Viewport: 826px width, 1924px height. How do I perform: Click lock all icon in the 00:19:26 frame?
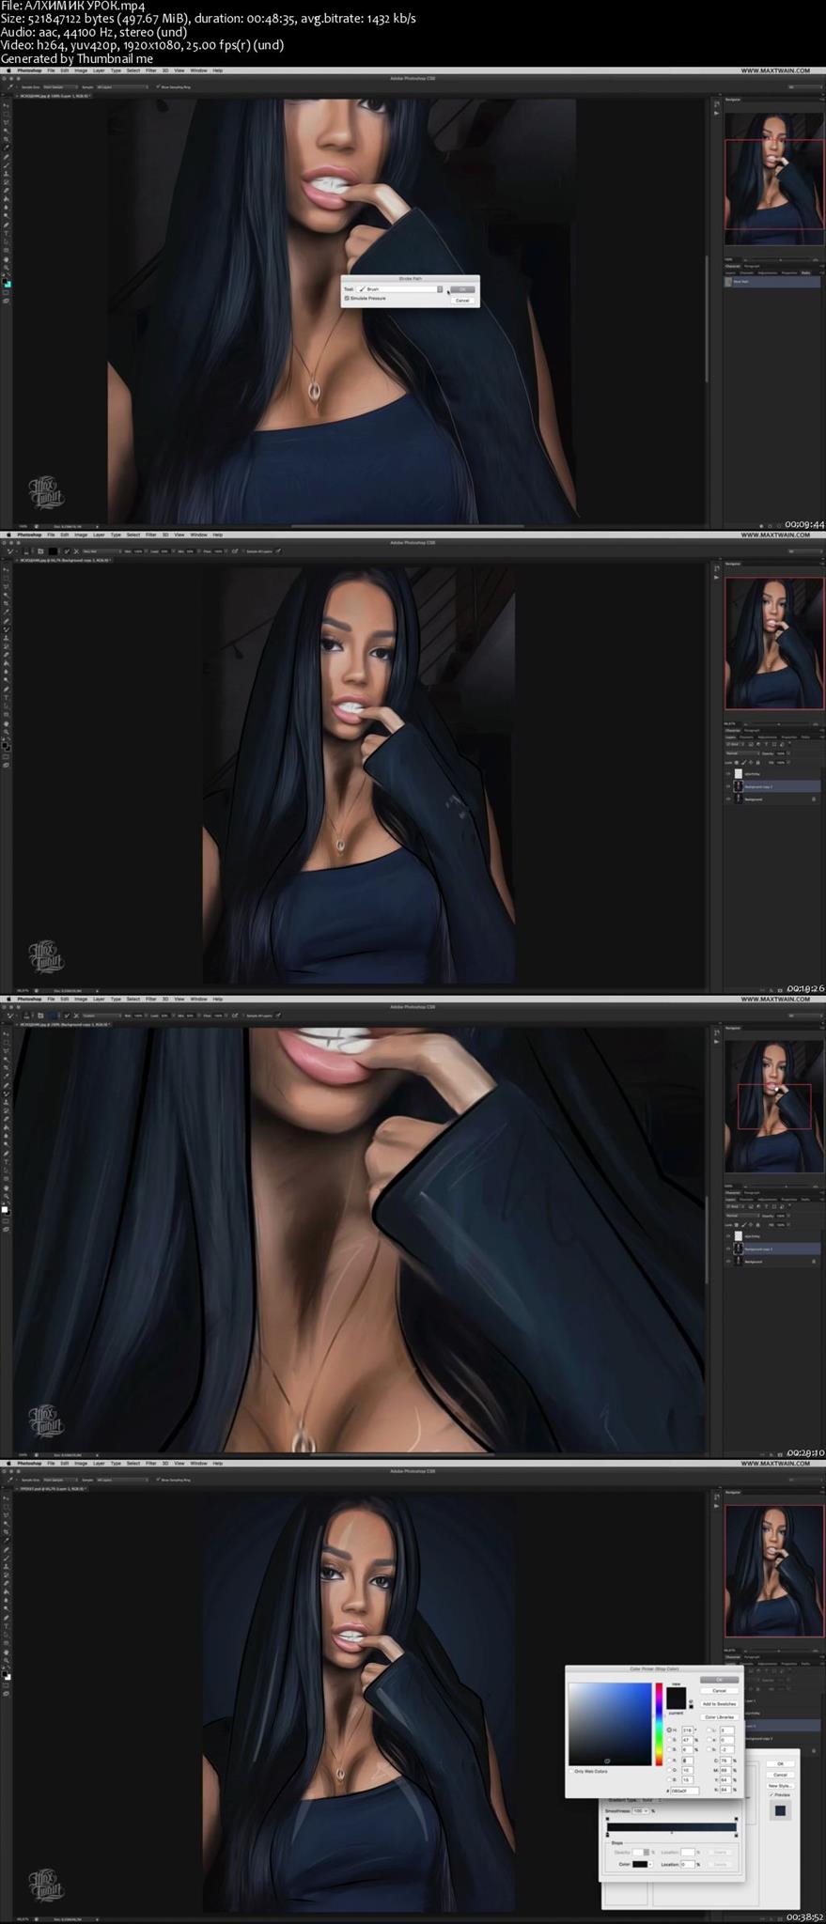pyautogui.click(x=757, y=763)
